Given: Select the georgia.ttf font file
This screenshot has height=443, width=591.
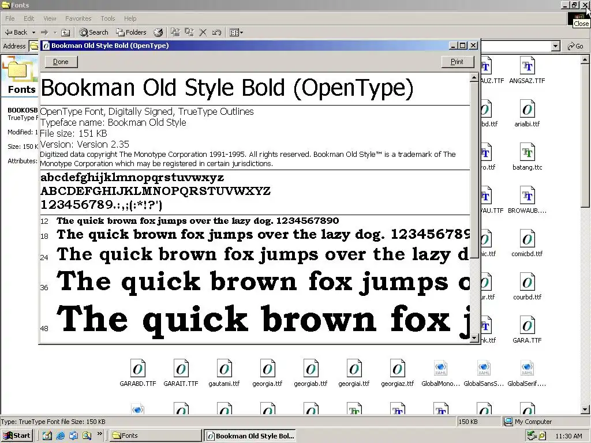Looking at the screenshot, I should pos(267,373).
